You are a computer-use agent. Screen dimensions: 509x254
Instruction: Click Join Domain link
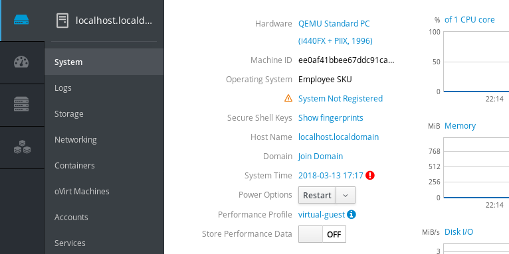pyautogui.click(x=320, y=156)
